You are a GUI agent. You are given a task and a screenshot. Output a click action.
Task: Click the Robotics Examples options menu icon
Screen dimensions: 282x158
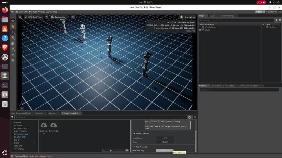(195, 117)
